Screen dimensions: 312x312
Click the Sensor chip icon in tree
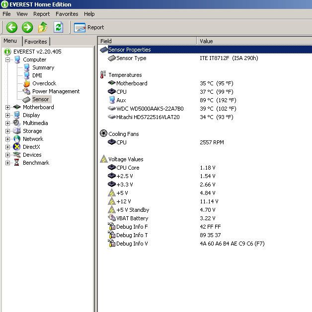pyautogui.click(x=26, y=99)
